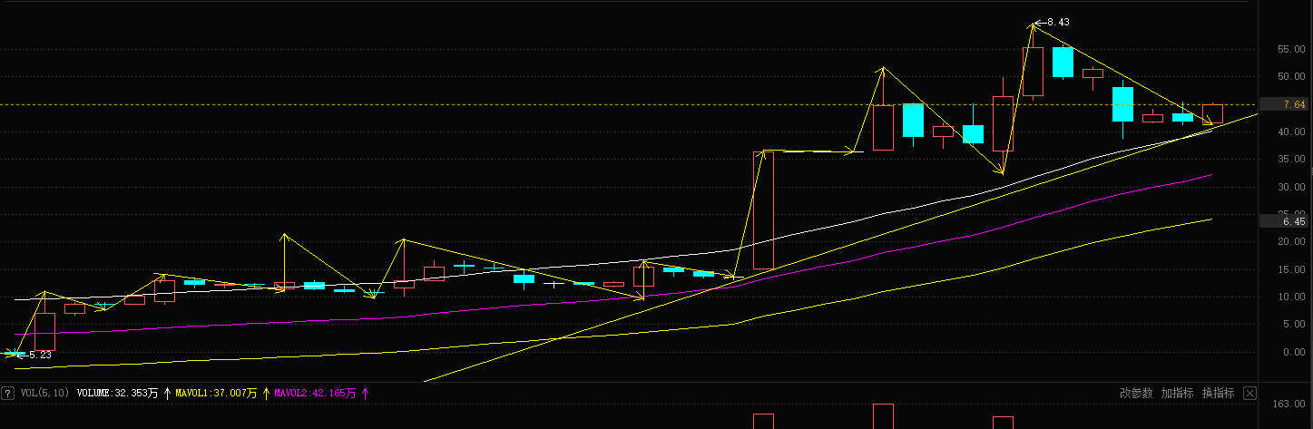Click the VOLUME:32.353万 value
Viewport: 1313px width, 429px height.
click(117, 394)
